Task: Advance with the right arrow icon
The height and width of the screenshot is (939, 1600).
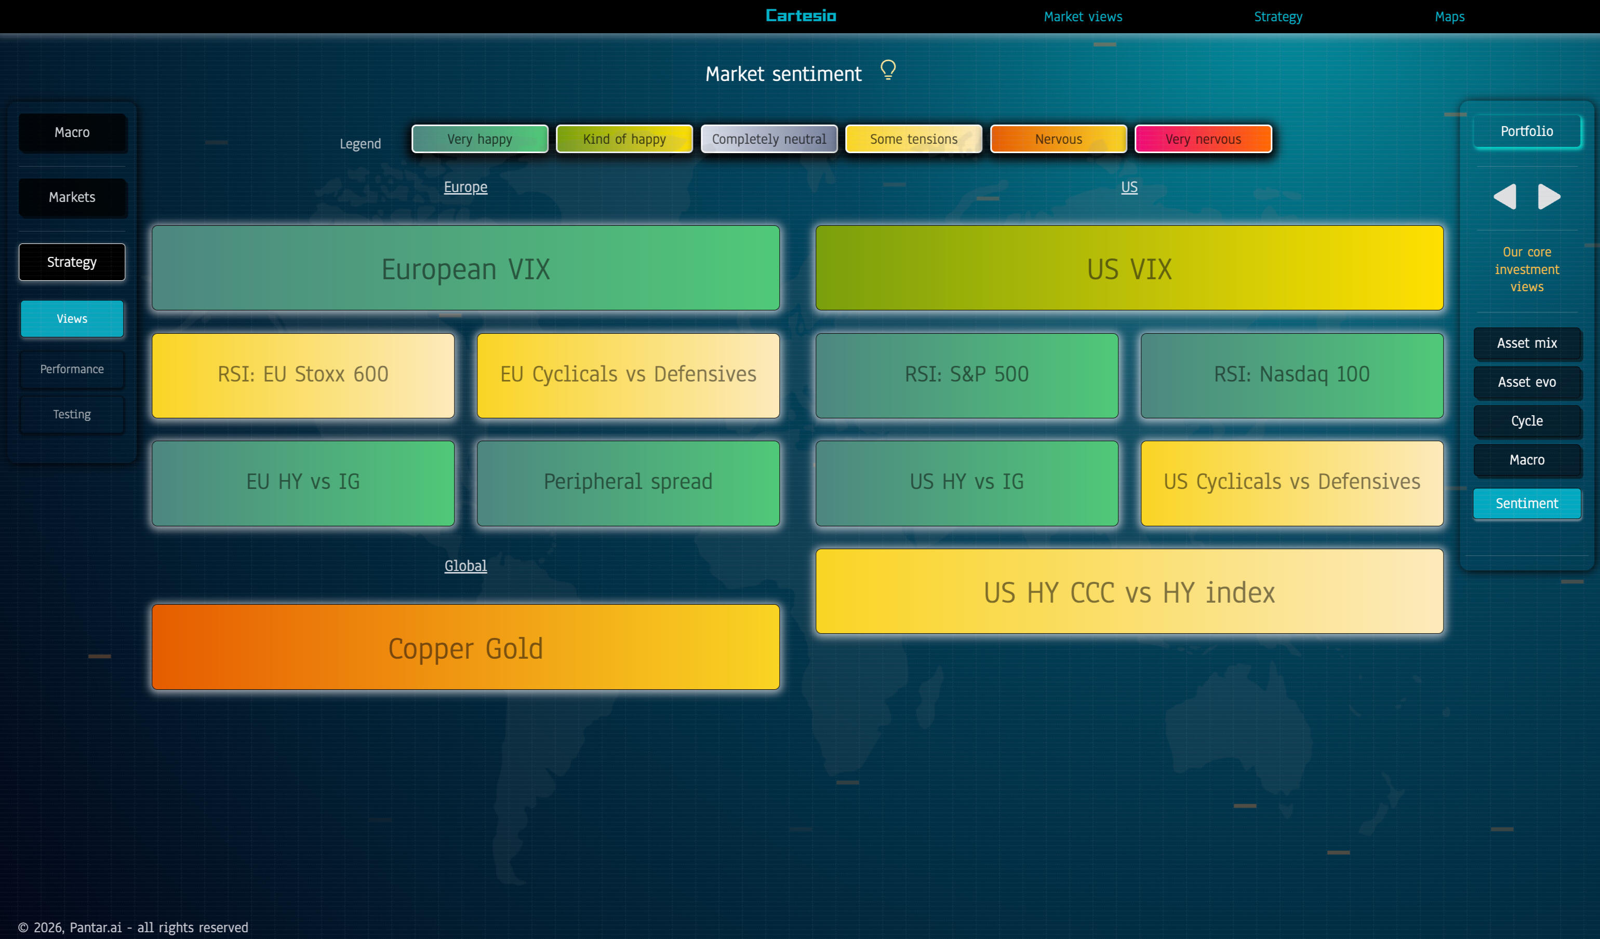Action: (x=1549, y=197)
